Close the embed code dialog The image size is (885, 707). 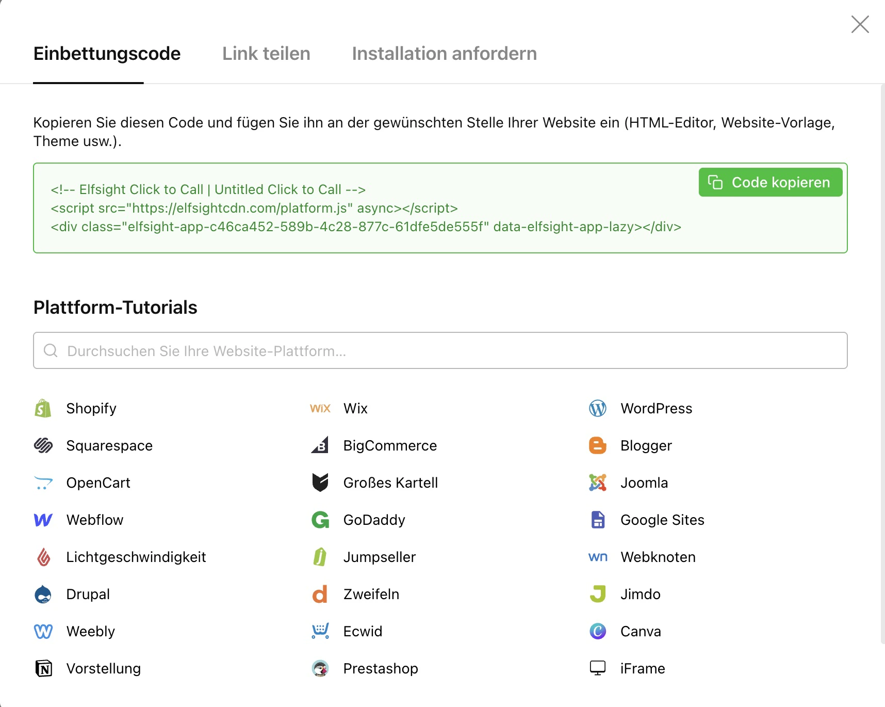click(x=860, y=24)
